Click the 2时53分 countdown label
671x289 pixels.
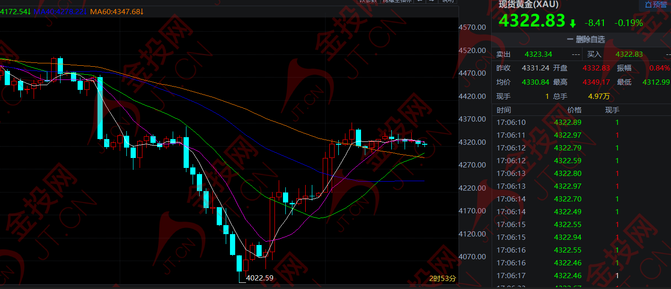pos(442,279)
